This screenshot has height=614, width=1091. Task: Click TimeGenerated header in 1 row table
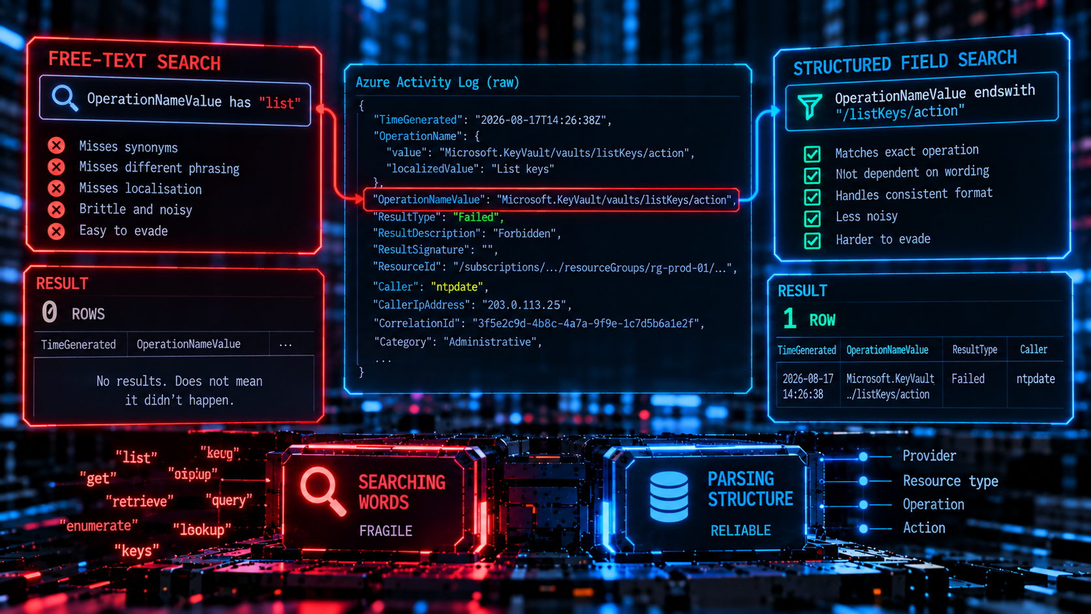pyautogui.click(x=807, y=350)
